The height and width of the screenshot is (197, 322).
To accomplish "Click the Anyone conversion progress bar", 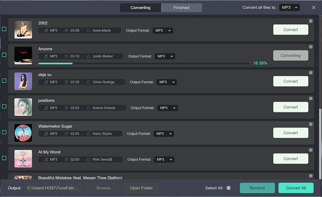I will click(143, 63).
